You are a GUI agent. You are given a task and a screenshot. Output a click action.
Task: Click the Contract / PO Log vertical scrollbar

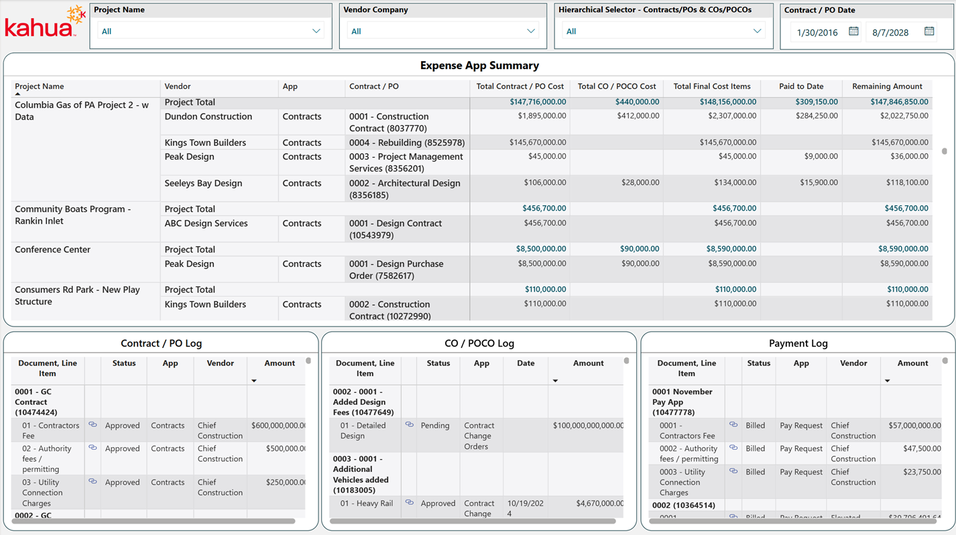coord(308,361)
